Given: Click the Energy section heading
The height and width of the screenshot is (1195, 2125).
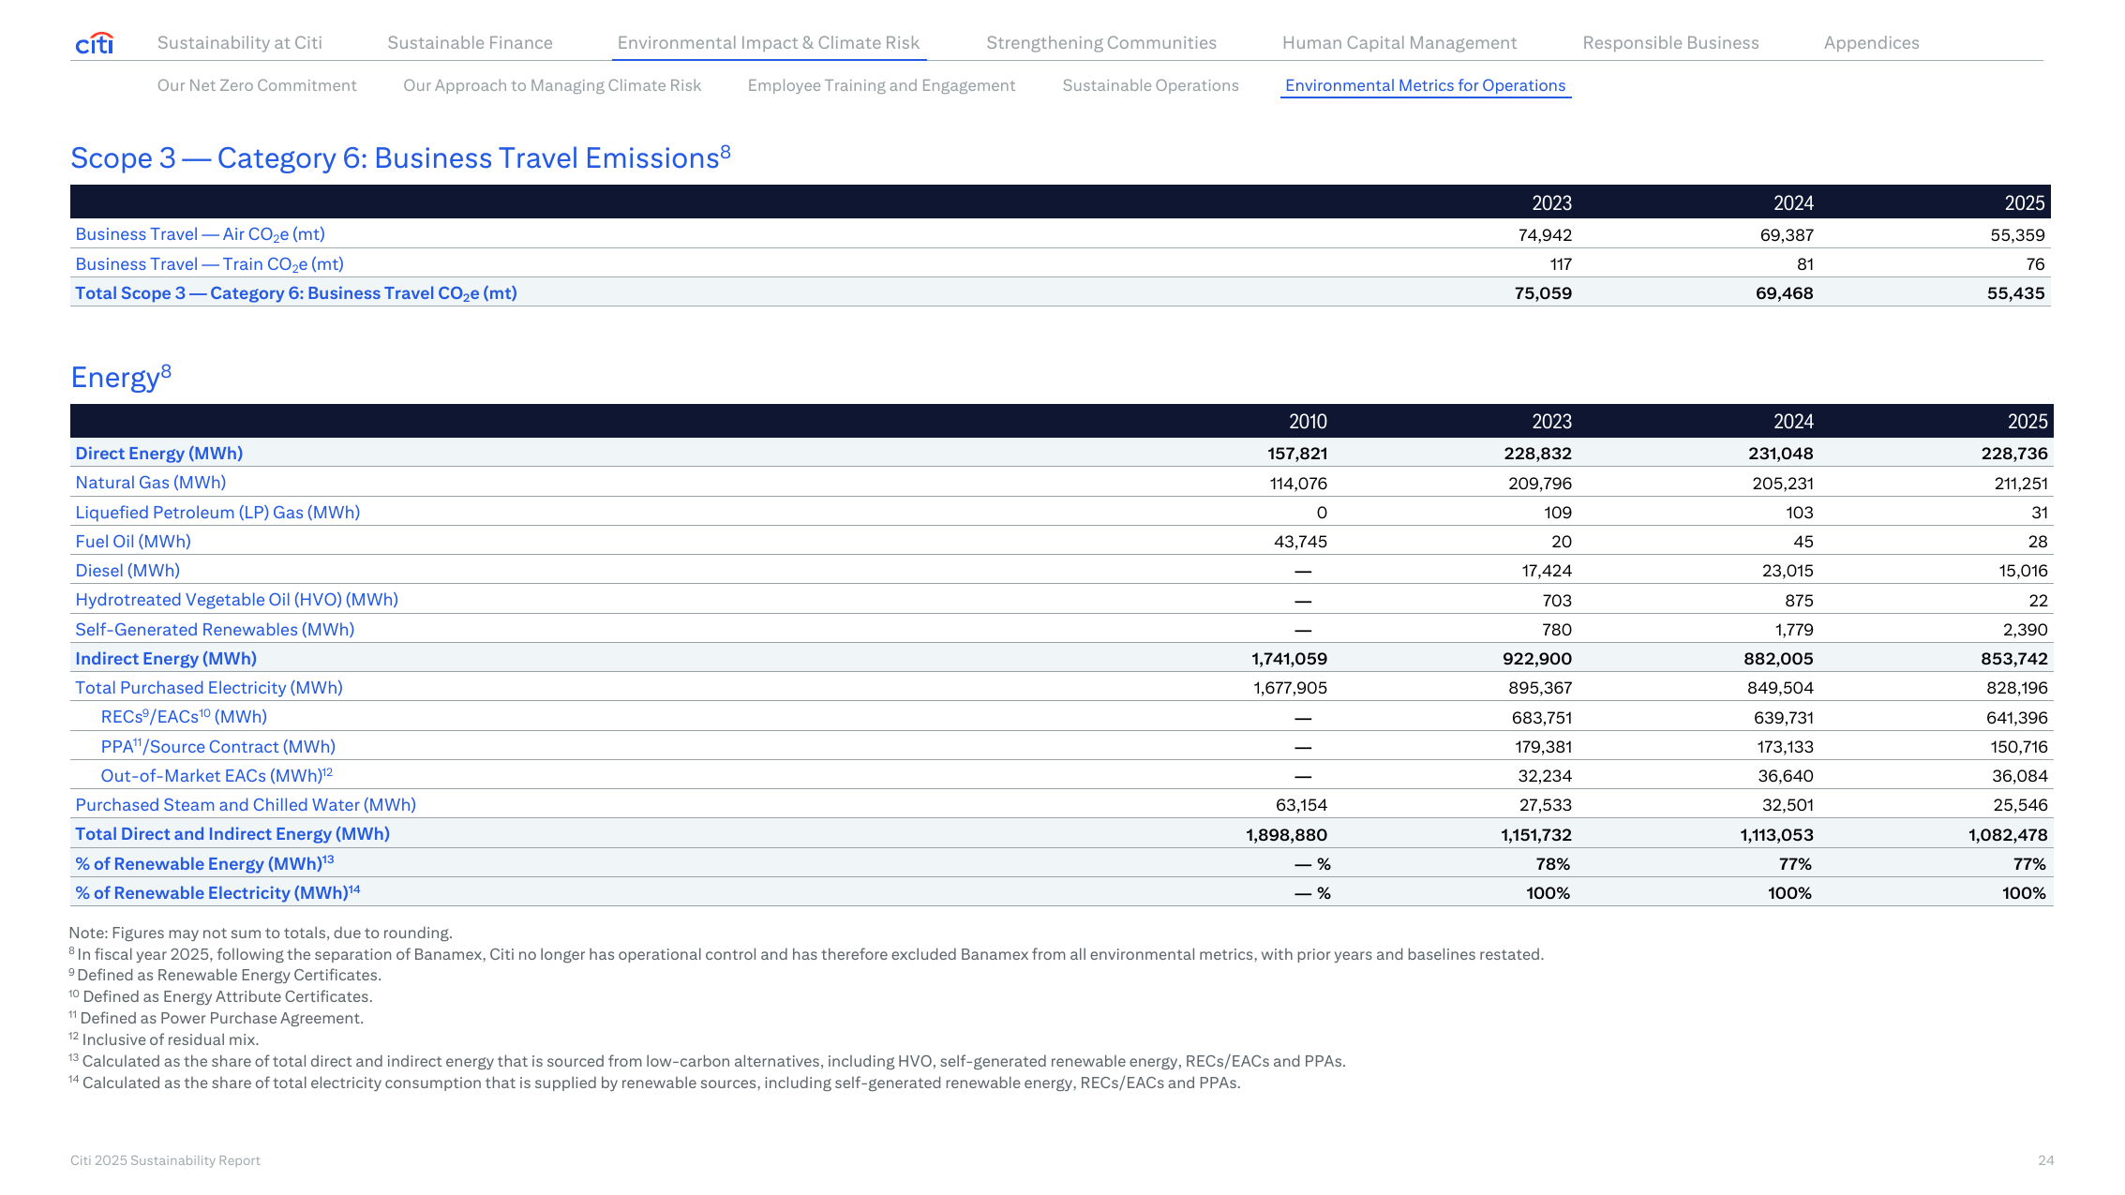Looking at the screenshot, I should [x=121, y=377].
